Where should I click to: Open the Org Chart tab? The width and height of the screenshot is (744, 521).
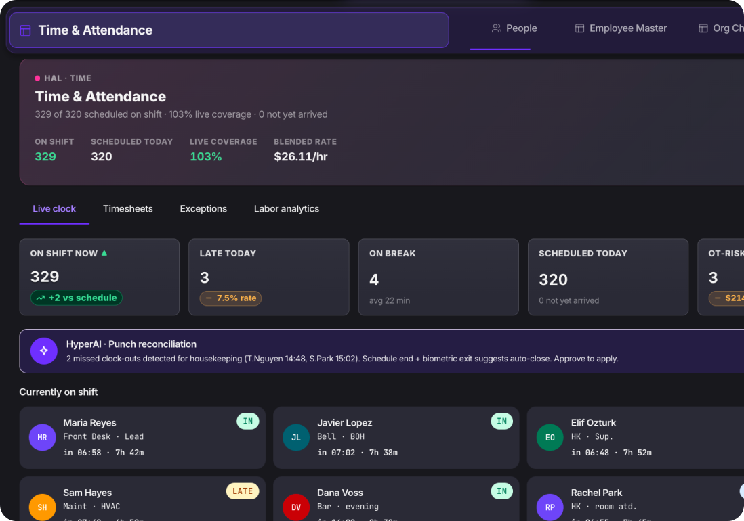tap(720, 28)
